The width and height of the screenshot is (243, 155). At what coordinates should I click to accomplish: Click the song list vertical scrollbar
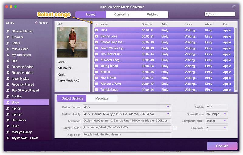pyautogui.click(x=236, y=58)
